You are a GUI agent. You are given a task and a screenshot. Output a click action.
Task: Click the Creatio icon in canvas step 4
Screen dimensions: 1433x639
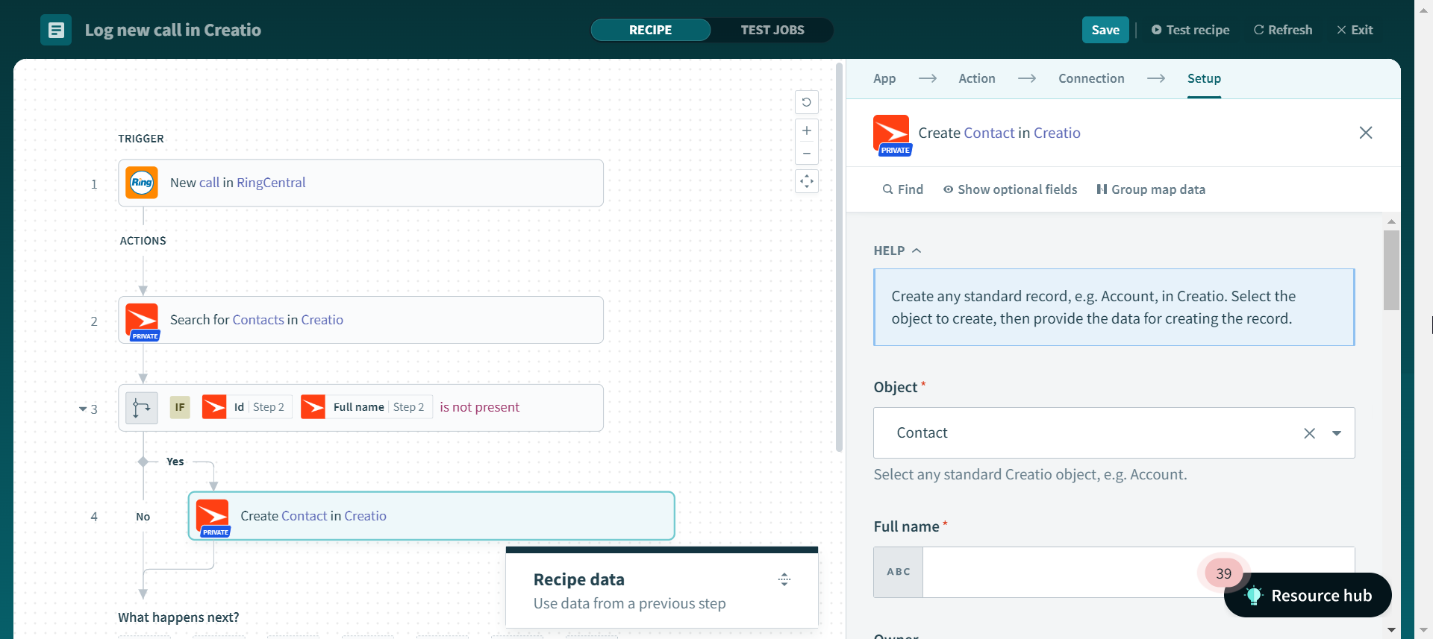213,517
